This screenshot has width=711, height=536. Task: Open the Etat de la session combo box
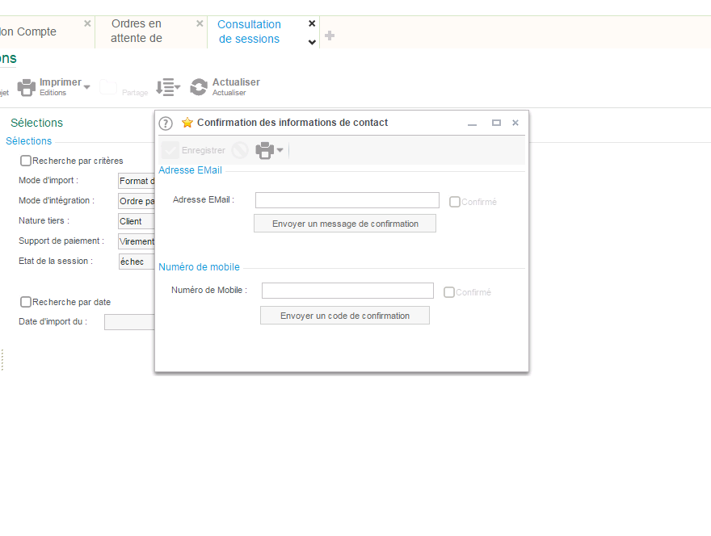137,262
